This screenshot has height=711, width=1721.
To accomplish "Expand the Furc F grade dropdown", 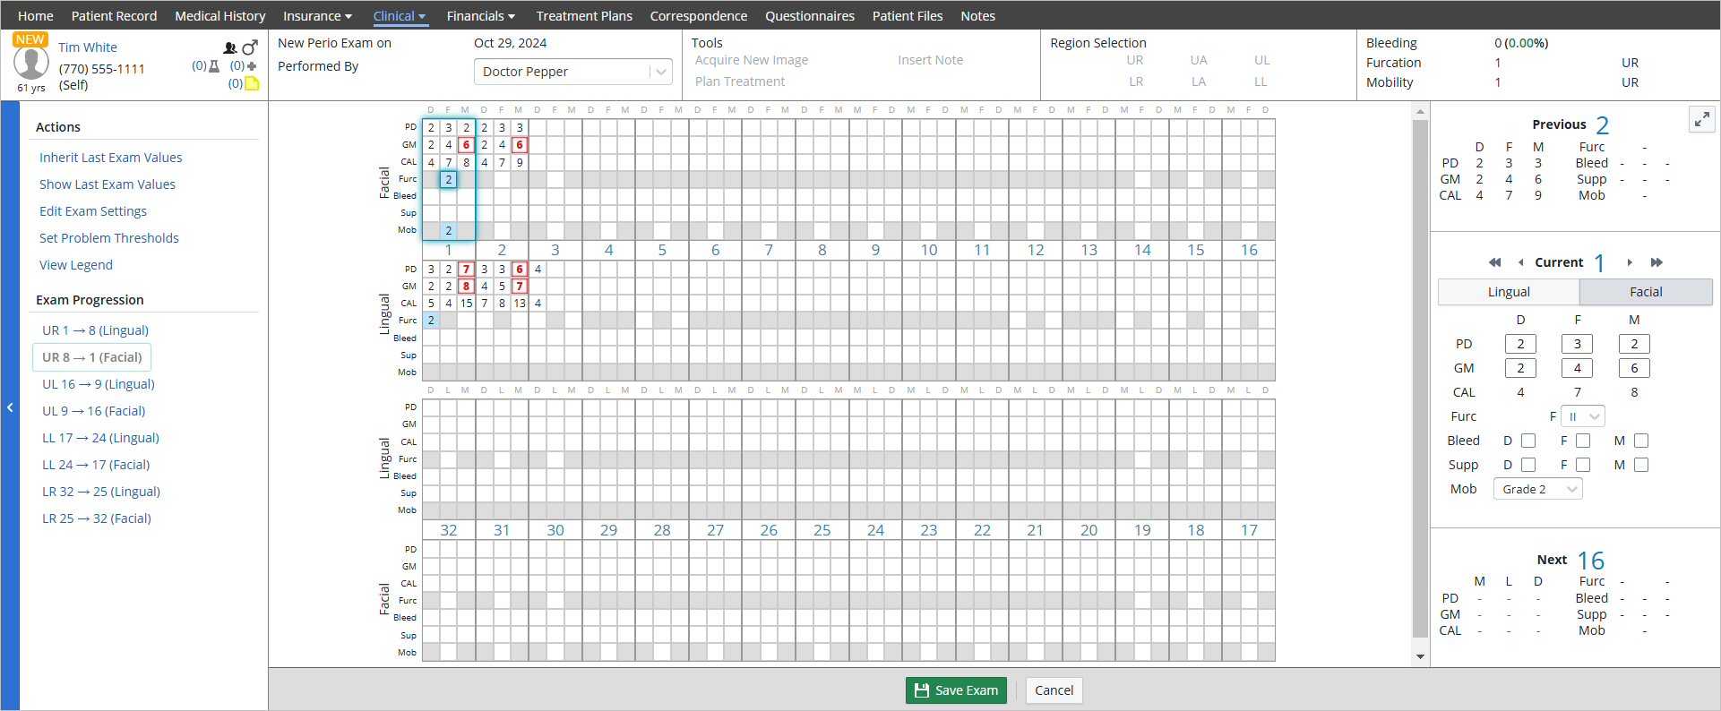I will [x=1582, y=416].
